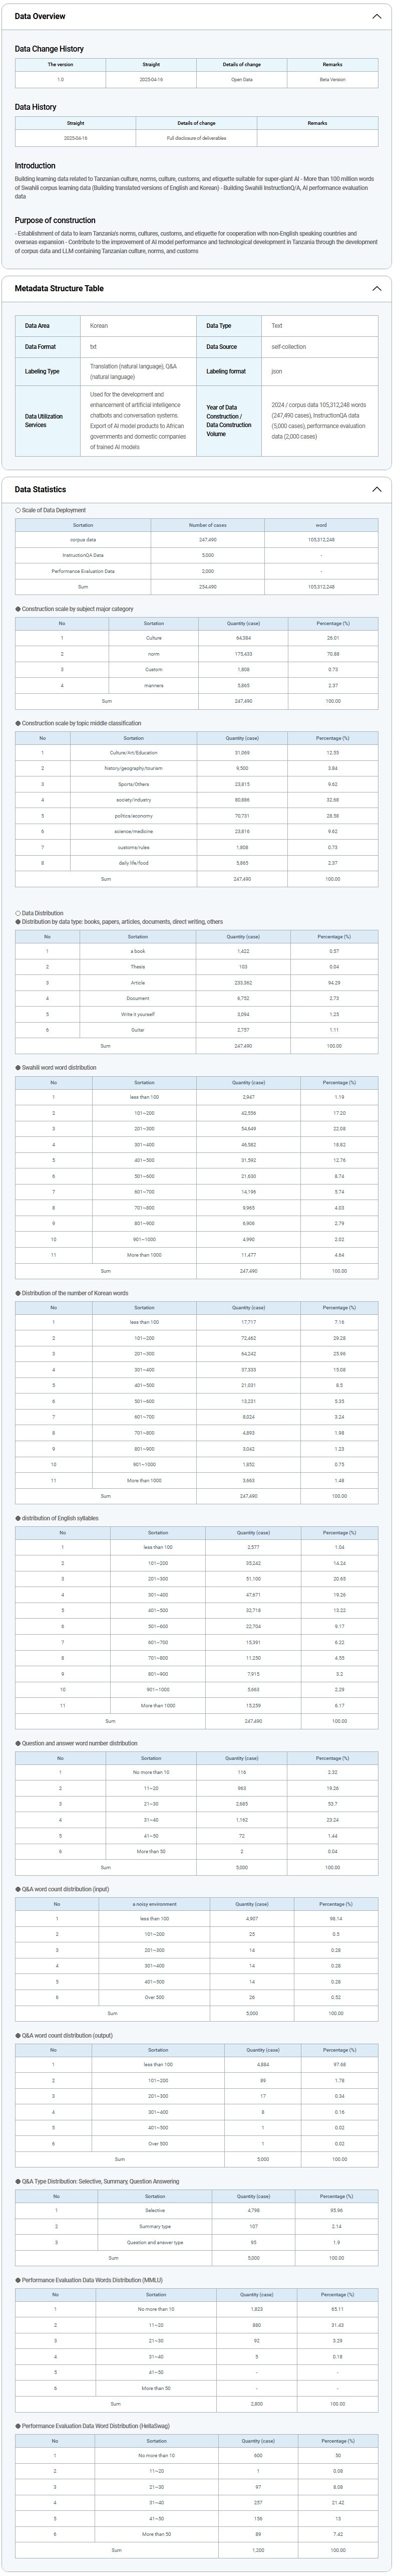
Task: Collapse Data Overview using its chevron arrow
Action: click(x=376, y=17)
